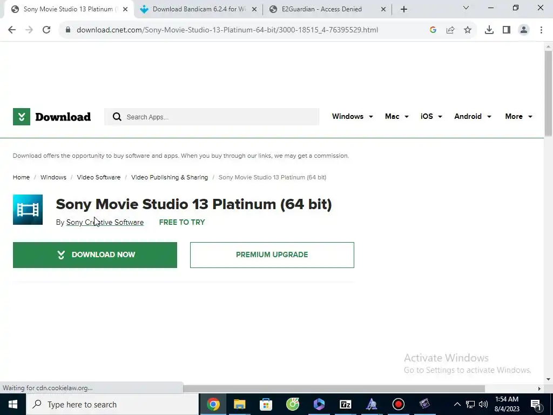Image resolution: width=553 pixels, height=415 pixels.
Task: Show hidden system tray icons
Action: click(x=457, y=404)
